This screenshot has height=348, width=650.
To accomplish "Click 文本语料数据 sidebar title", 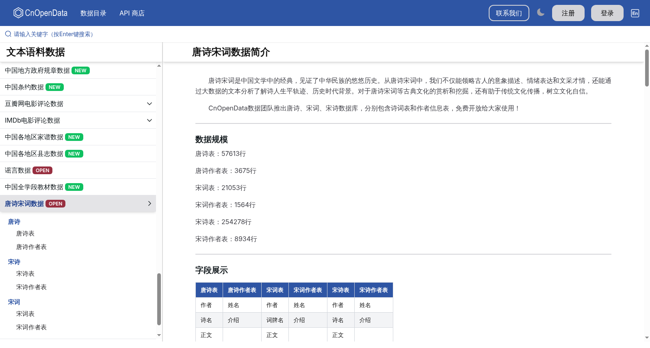I will click(36, 52).
